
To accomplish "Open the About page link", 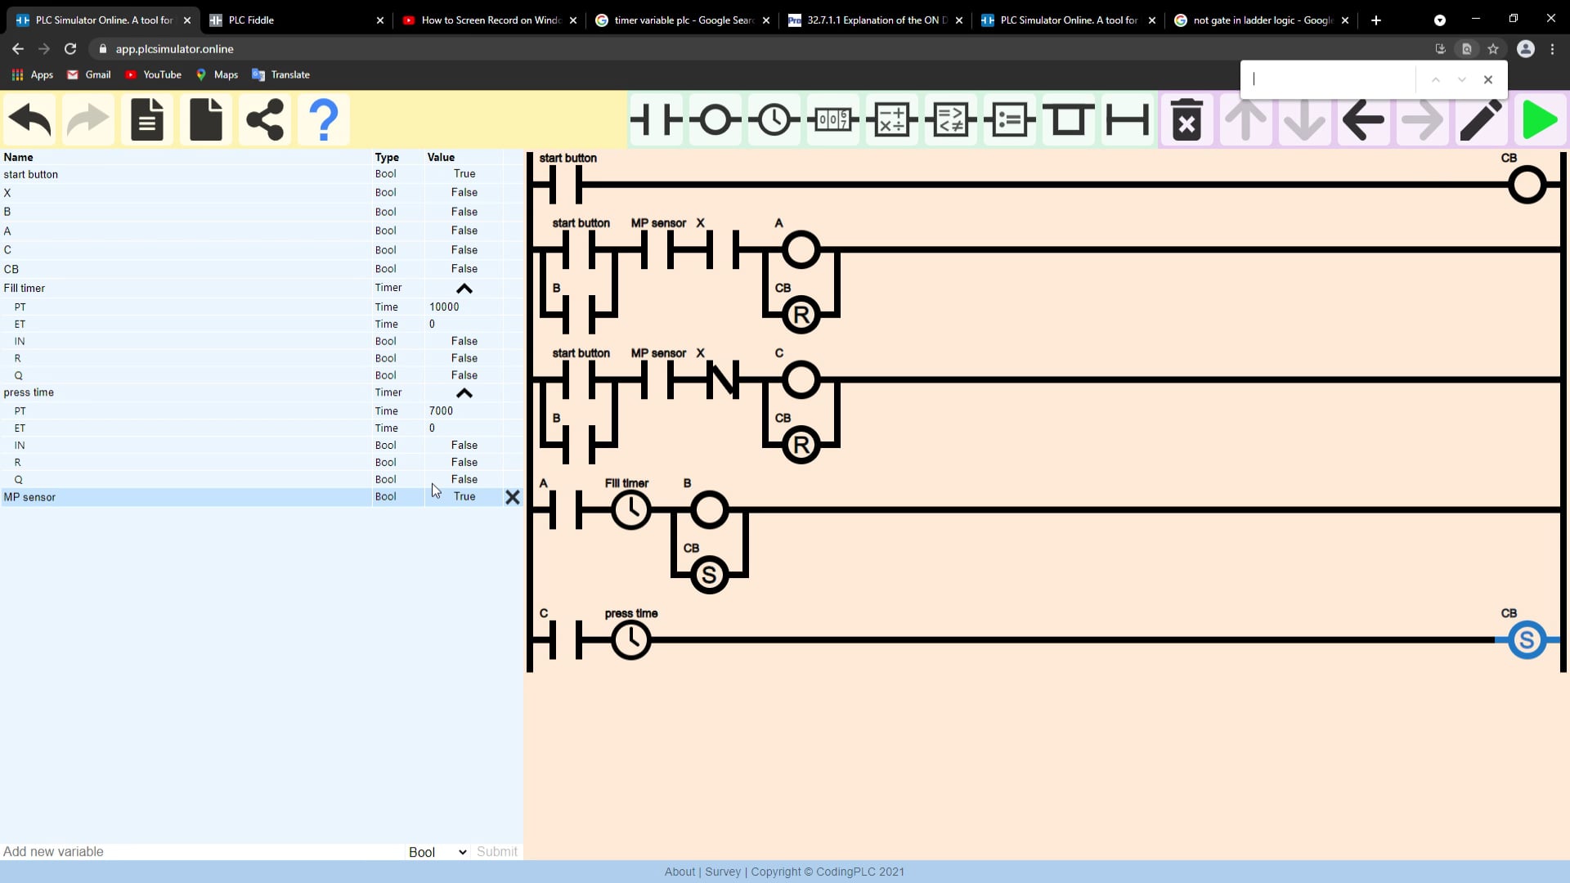I will (679, 872).
